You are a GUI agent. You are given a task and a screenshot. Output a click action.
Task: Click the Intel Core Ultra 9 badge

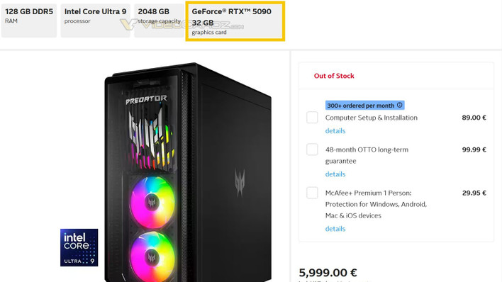[79, 247]
